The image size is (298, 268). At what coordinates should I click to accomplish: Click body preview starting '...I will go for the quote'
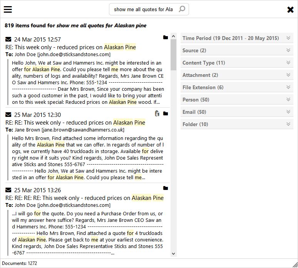(x=88, y=233)
